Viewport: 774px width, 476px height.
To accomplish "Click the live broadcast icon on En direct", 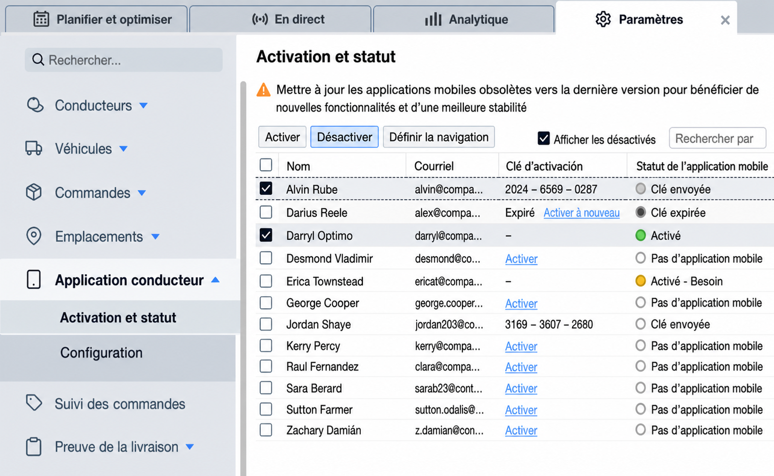I will click(260, 19).
